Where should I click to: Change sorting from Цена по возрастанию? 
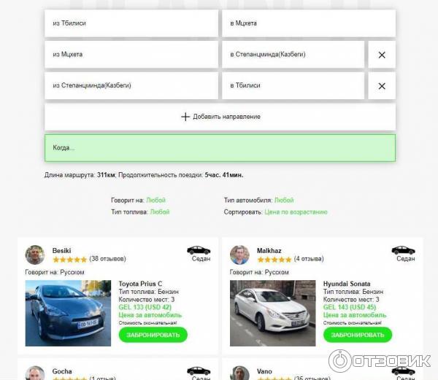pos(296,212)
